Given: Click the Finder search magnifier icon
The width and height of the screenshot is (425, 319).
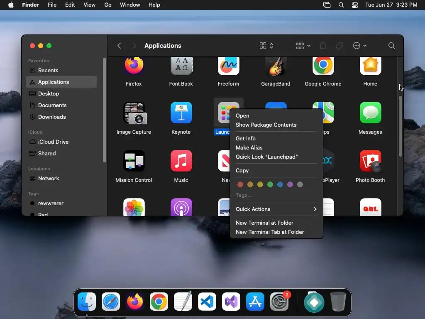Looking at the screenshot, I should (391, 46).
